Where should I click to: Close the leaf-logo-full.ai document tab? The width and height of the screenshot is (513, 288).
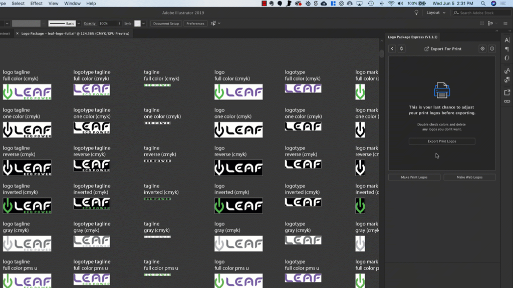[x=18, y=33]
